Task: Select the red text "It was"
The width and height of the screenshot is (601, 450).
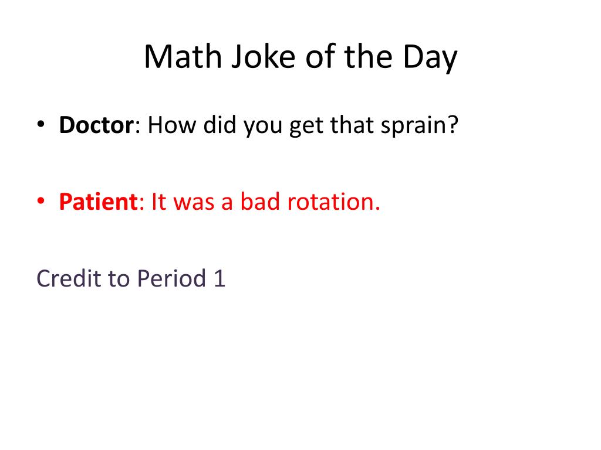Action: tap(183, 202)
